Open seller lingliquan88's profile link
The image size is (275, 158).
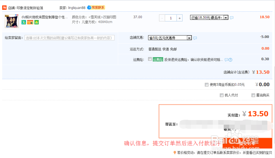[77, 7]
